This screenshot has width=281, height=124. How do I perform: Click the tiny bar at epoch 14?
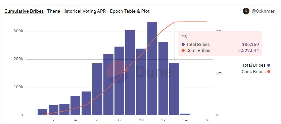185,114
